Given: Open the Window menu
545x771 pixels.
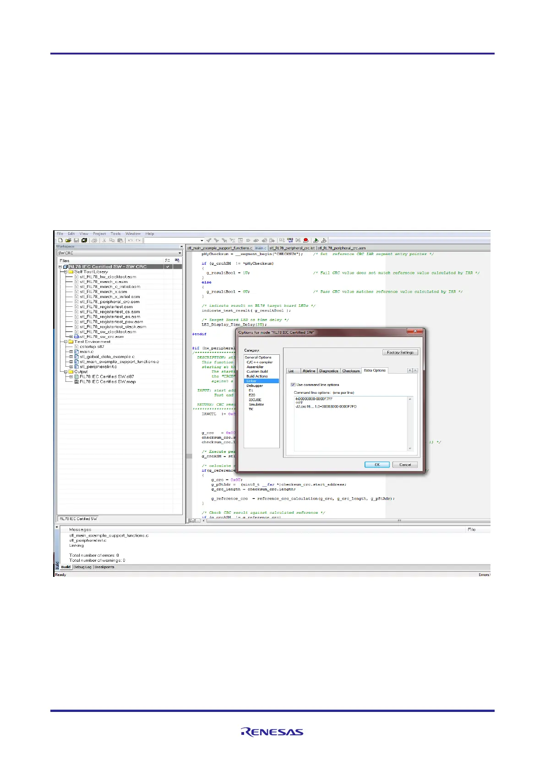Looking at the screenshot, I should (133, 233).
